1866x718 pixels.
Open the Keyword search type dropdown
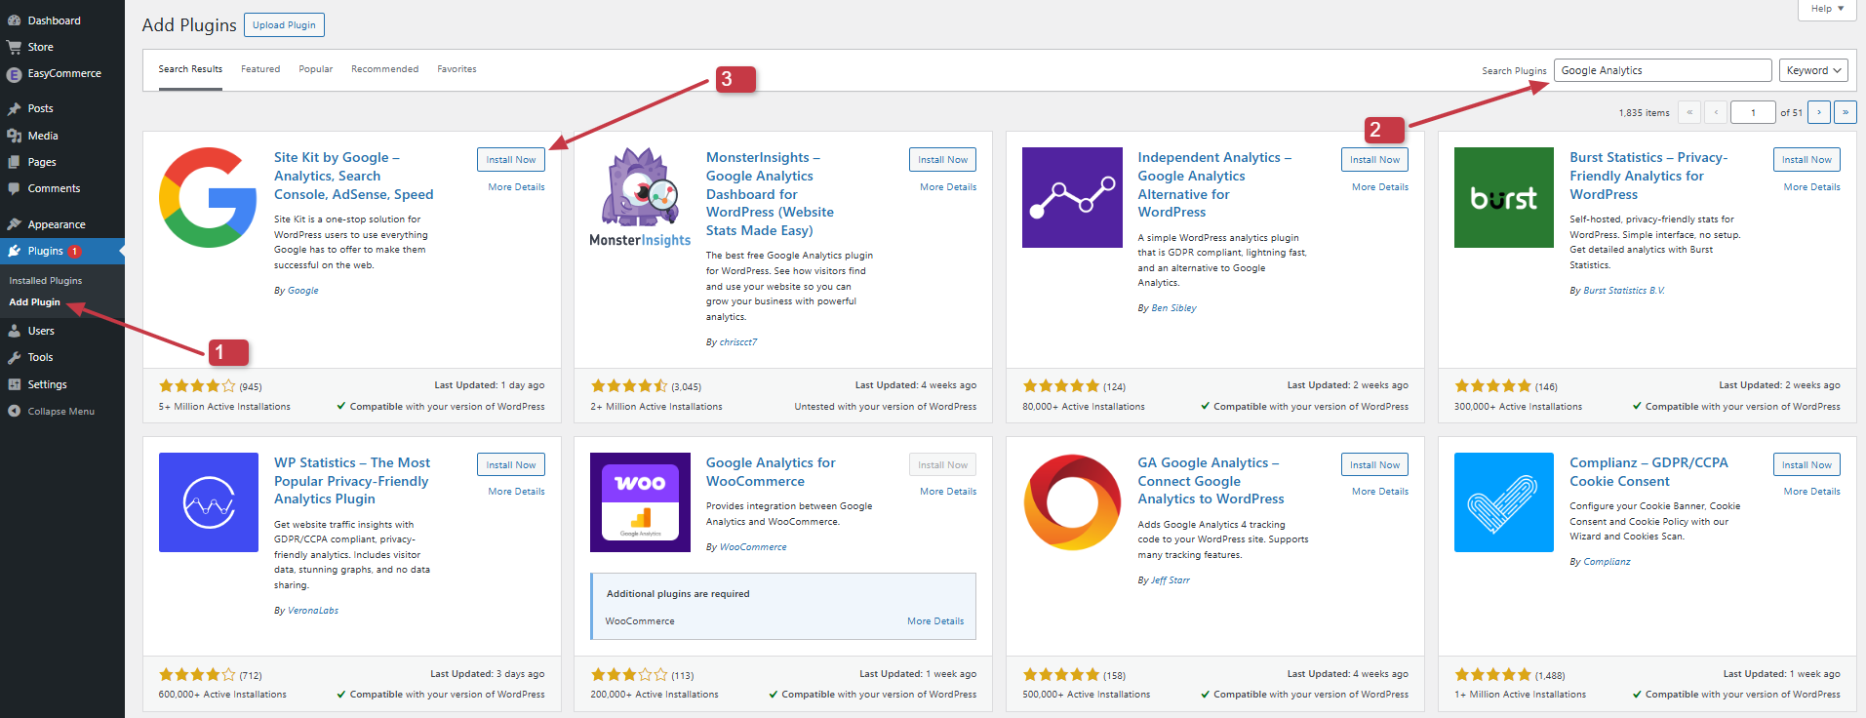pyautogui.click(x=1813, y=70)
